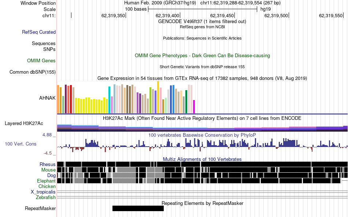This screenshot has height=217, width=348.
Task: Click the Window Position label
Action: [38, 3]
